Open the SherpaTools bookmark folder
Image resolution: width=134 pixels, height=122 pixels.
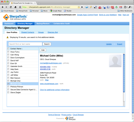click(22, 11)
